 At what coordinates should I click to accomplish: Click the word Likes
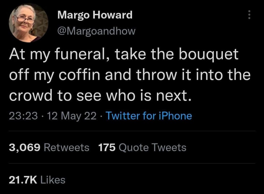[53, 180]
